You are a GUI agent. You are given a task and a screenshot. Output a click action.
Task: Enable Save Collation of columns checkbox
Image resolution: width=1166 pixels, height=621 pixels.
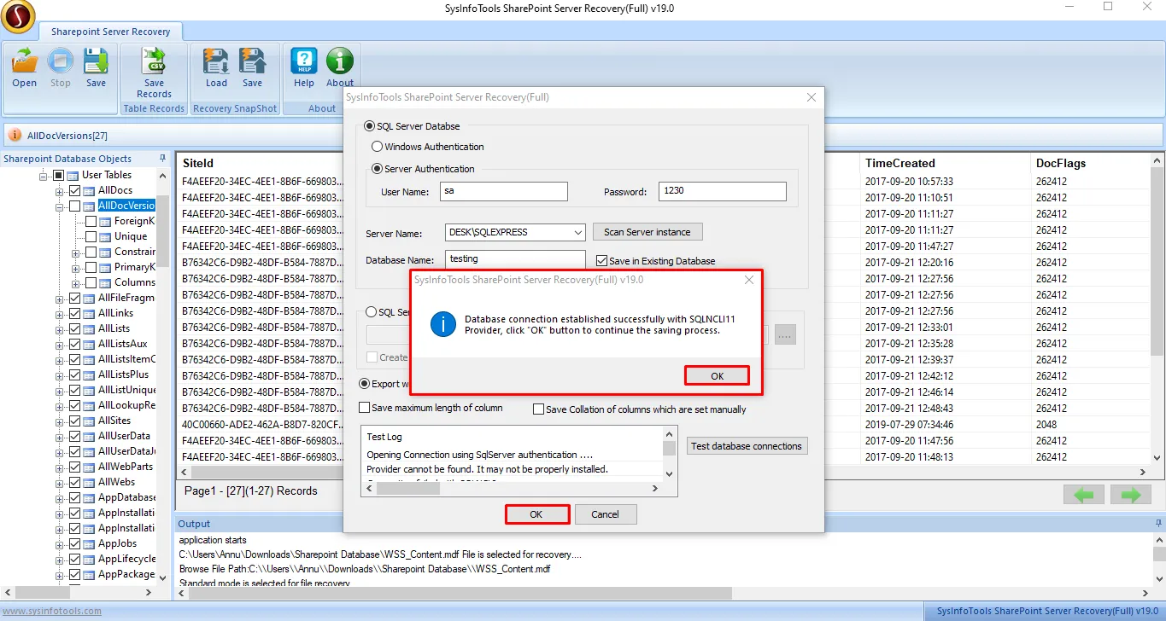click(x=538, y=409)
